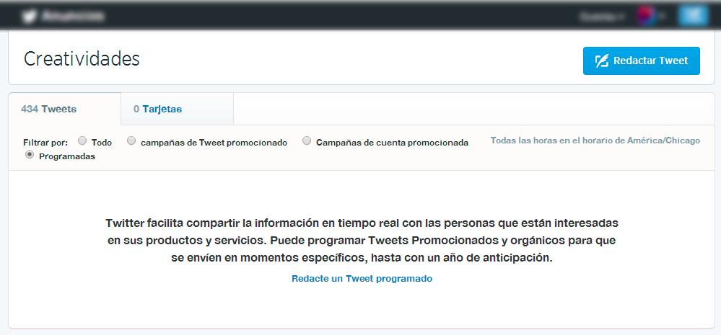Image resolution: width=721 pixels, height=335 pixels.
Task: Click the América/Chicago timezone notice text
Action: [595, 140]
